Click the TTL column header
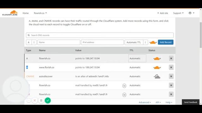Viewport: 202px width, 113px height. (131, 50)
